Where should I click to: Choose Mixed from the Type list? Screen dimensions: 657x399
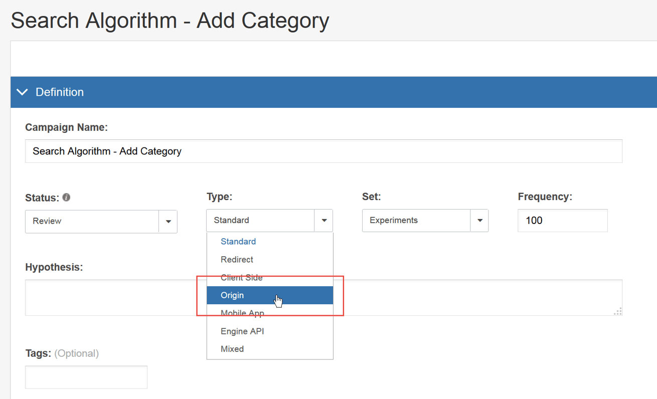[x=270, y=349]
